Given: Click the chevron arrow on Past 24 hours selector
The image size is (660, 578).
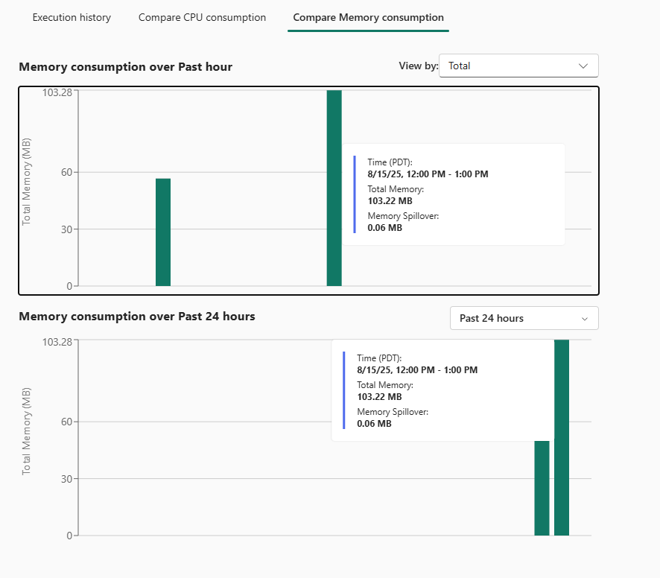Looking at the screenshot, I should tap(585, 318).
